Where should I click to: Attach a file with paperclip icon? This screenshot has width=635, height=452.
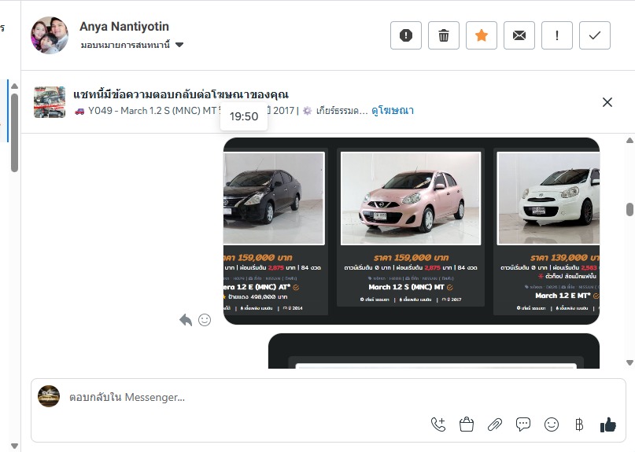[495, 424]
